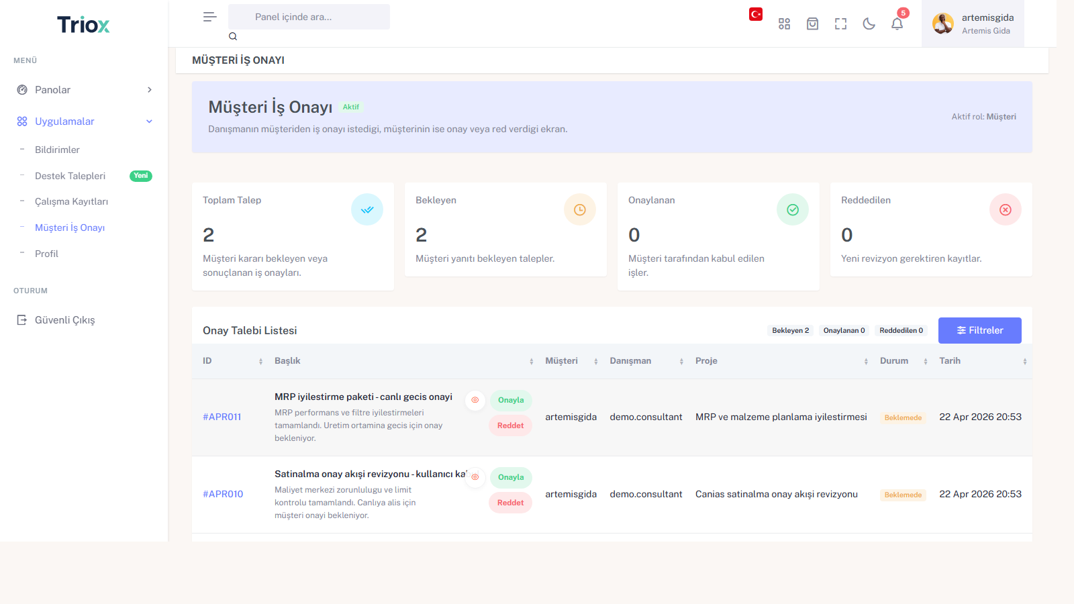The image size is (1074, 604).
Task: Sort by Proje column arrows
Action: [x=866, y=362]
